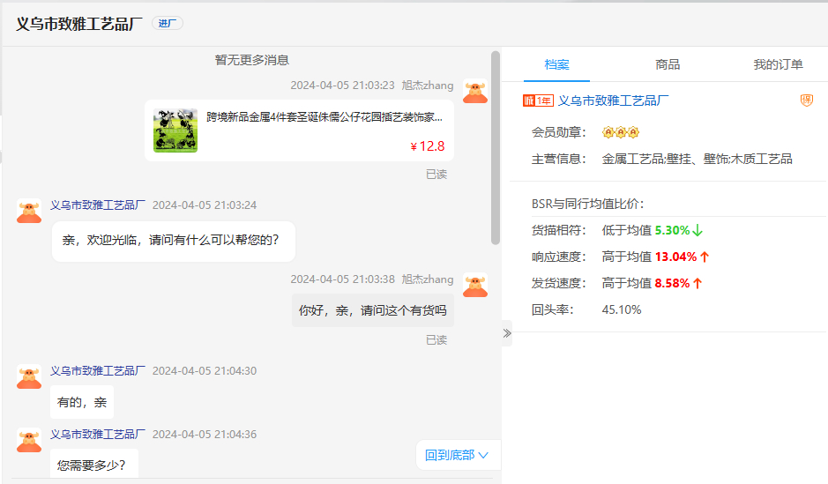Viewport: 828px width, 484px height.
Task: Open product link 跨境新品金属4件套
Action: [324, 117]
